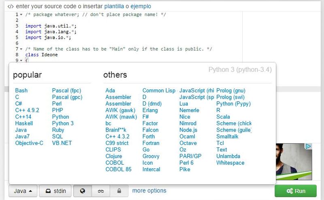Pick Lua from the others list
Screen dimensions: 324x200
pyautogui.click(x=184, y=104)
